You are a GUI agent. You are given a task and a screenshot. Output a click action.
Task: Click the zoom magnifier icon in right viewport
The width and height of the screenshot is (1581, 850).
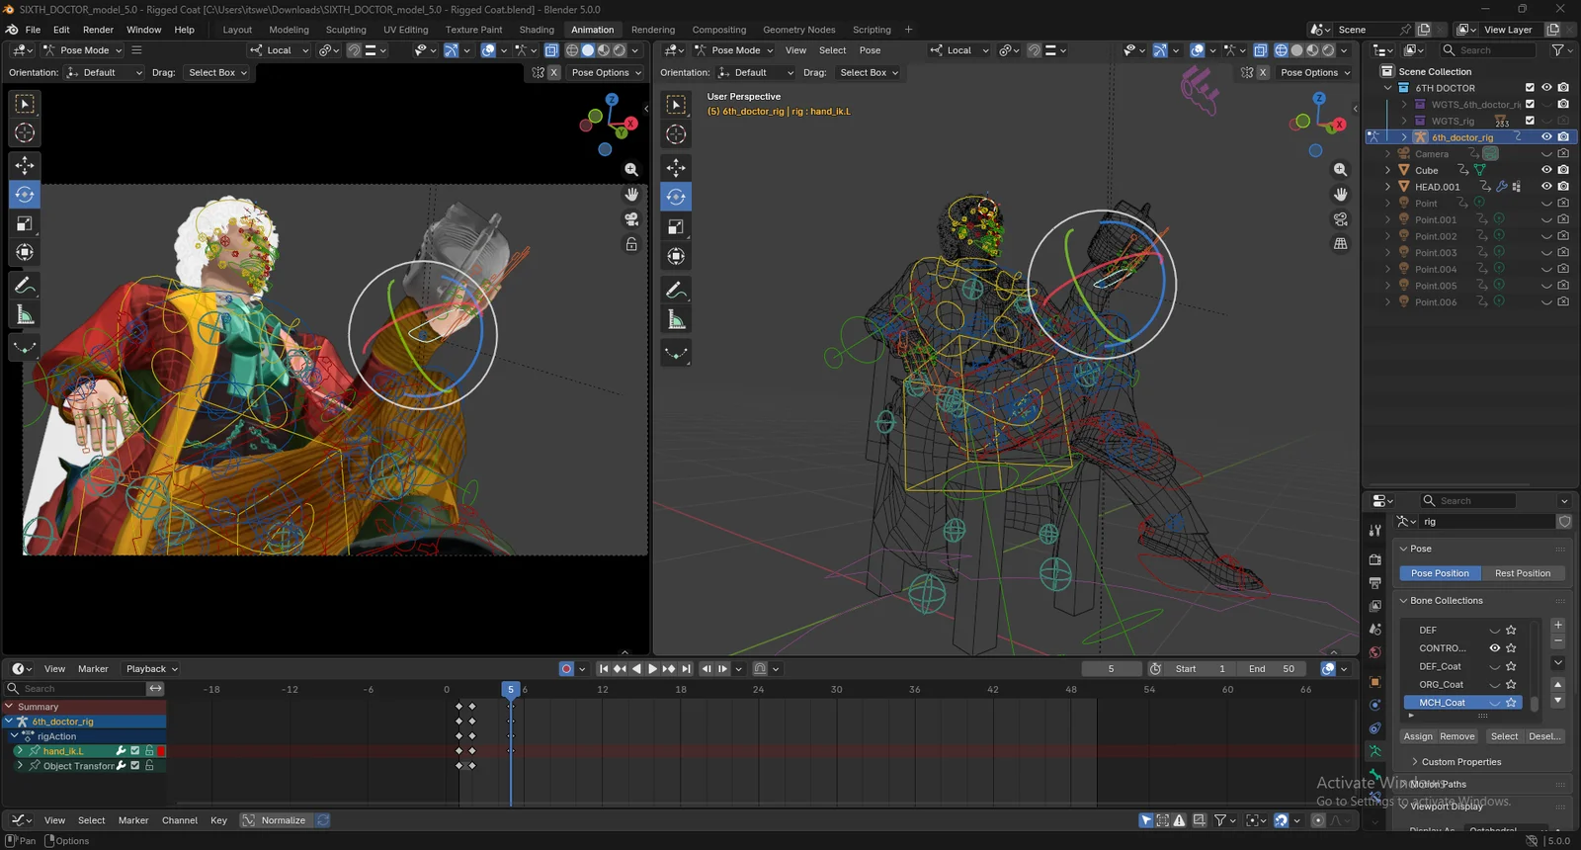tap(1340, 170)
